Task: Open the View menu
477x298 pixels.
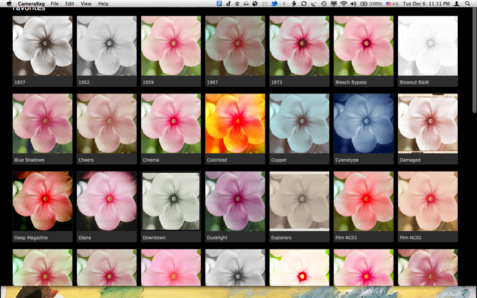Action: [86, 4]
